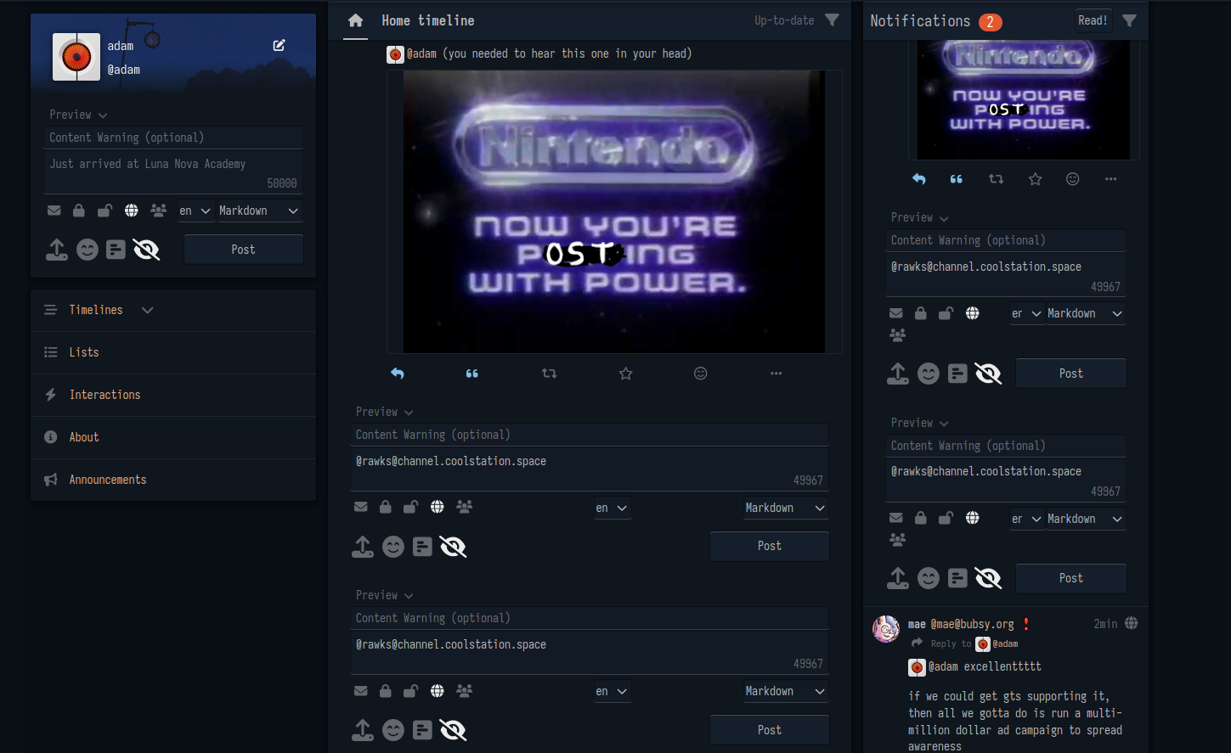
Task: Favorite the post under Notifications Nintendo image
Action: point(1035,179)
